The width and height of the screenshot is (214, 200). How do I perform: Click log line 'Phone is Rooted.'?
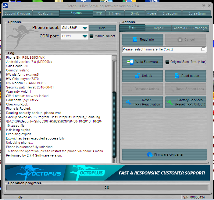pos(18,109)
